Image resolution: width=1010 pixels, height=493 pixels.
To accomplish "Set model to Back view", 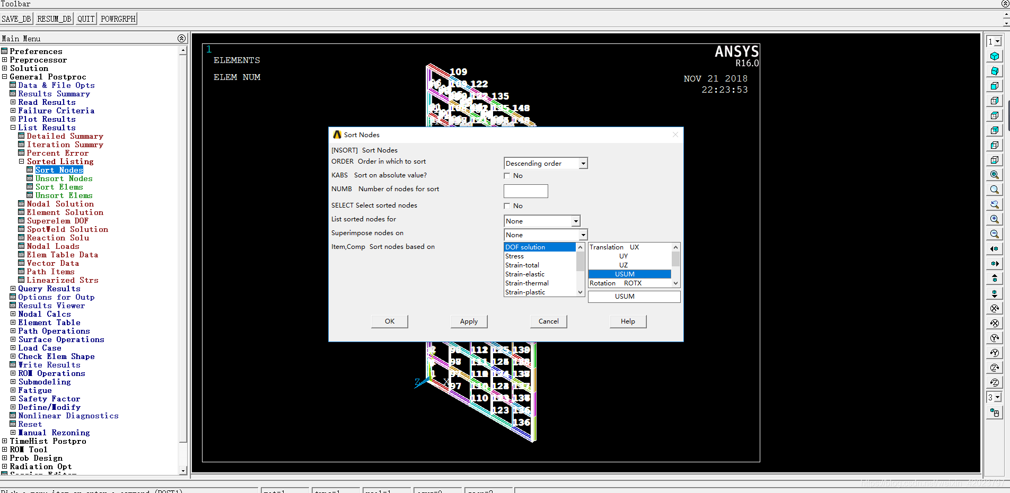I will (x=995, y=130).
